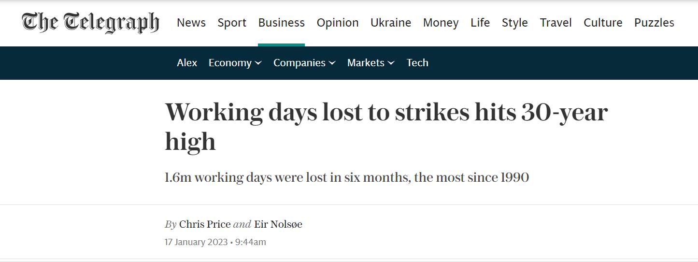Open the Style section
Viewport: 698px width, 262px height.
point(515,23)
